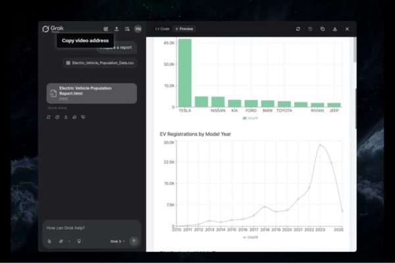Screen dimensions: 395x263
Task: Share the conversation using the header upload icon
Action: click(x=117, y=29)
